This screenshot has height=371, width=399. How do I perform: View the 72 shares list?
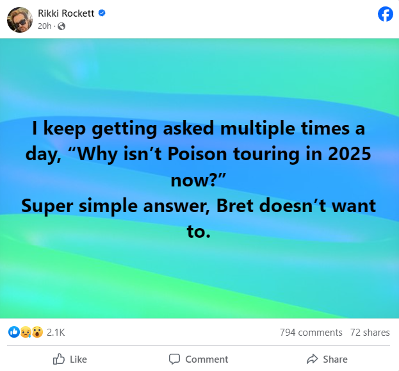coord(370,332)
